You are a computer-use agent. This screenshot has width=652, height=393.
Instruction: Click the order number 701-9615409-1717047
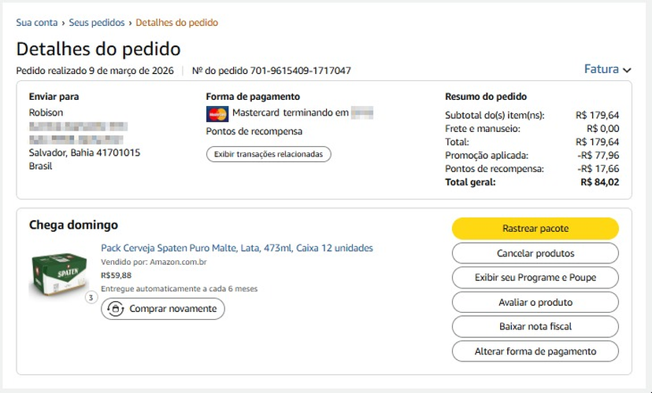pos(300,71)
